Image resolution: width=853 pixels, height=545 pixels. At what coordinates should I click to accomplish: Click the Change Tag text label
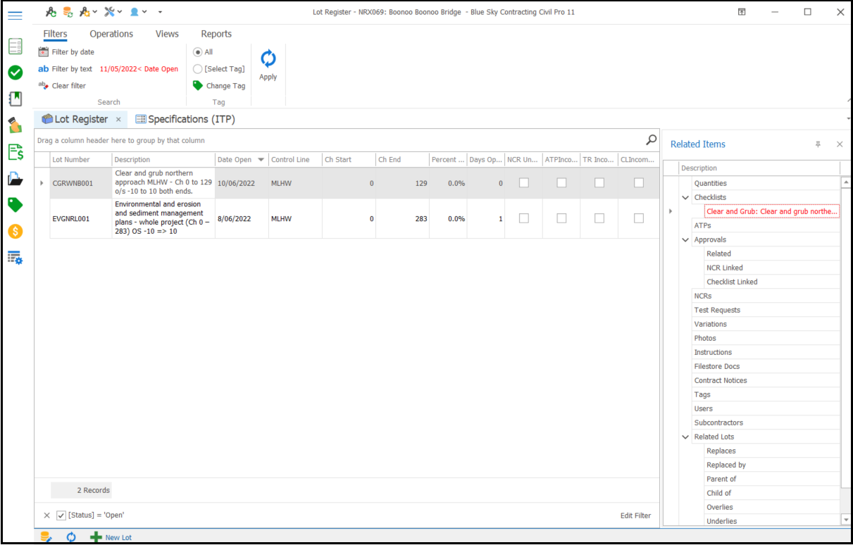[225, 86]
